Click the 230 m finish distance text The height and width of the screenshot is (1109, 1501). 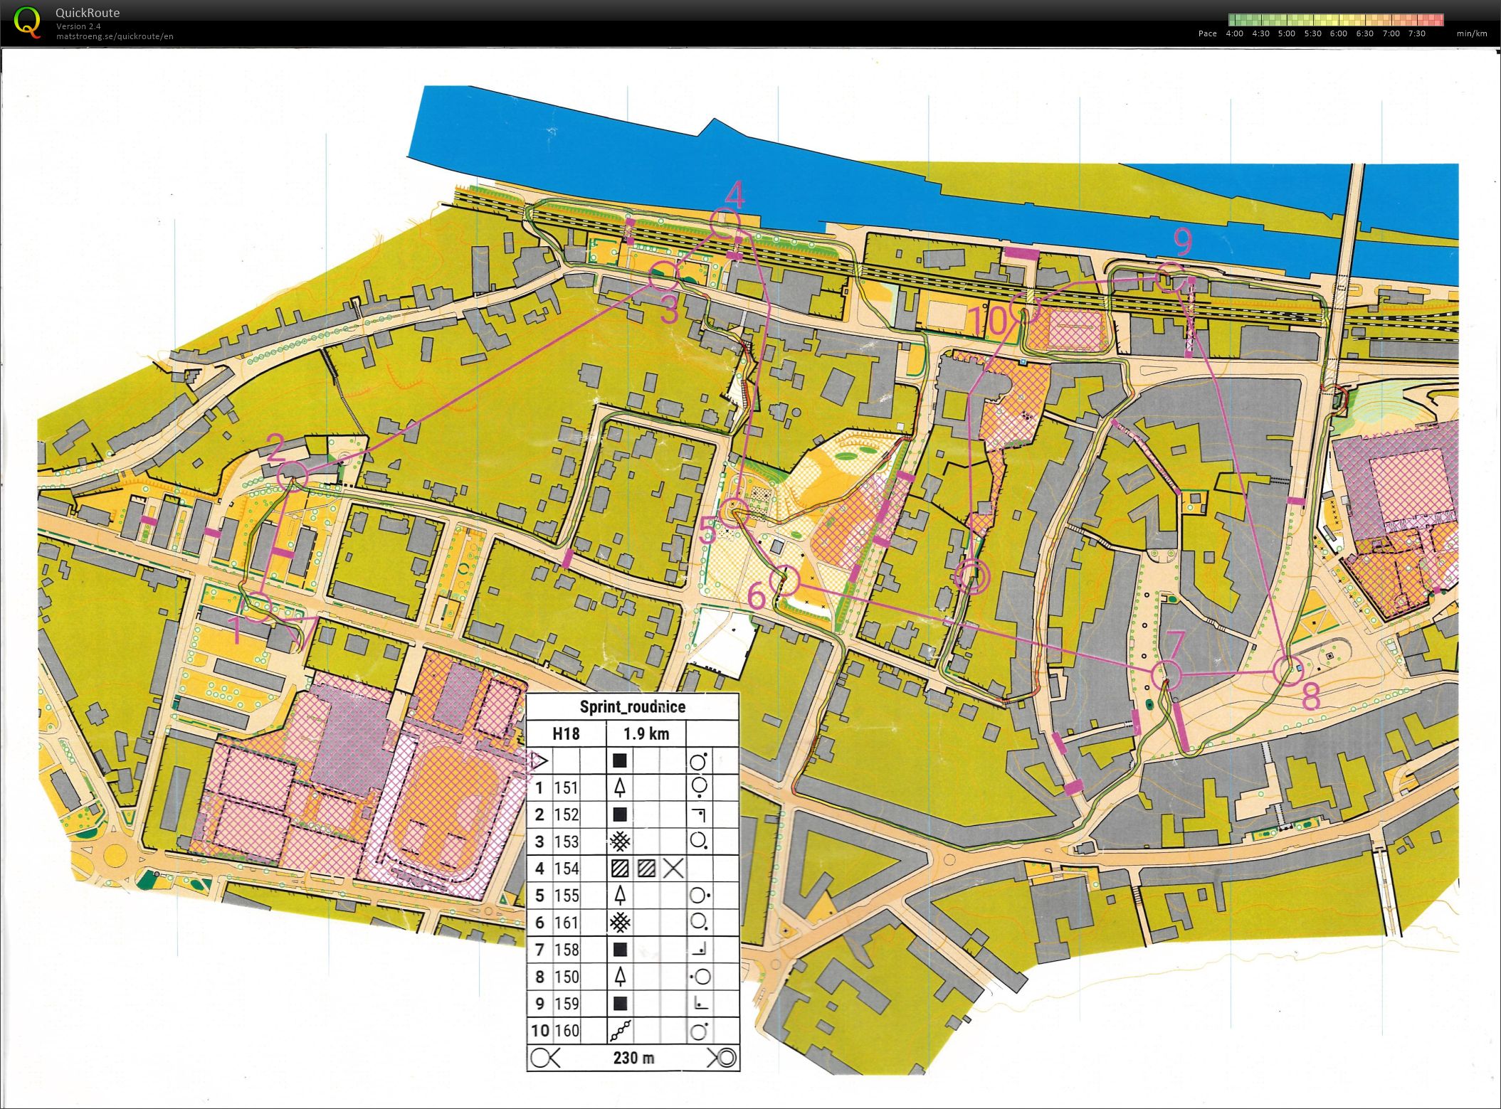pos(633,1058)
